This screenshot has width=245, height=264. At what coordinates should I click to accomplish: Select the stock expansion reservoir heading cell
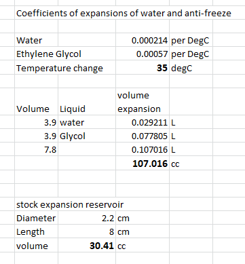click(x=70, y=204)
